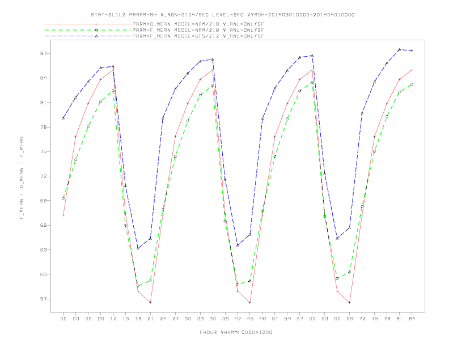The image size is (449, 347).
Task: Select the blue F_MEAN GFS/212 legend label
Action: [198, 36]
